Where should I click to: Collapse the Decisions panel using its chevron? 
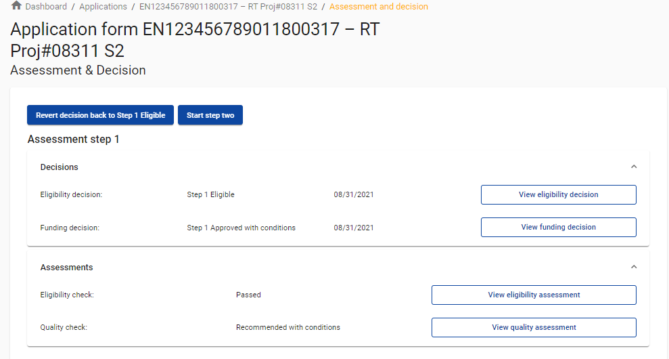click(x=634, y=167)
